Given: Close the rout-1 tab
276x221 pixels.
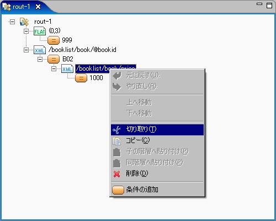Looking at the screenshot, I should [x=38, y=7].
